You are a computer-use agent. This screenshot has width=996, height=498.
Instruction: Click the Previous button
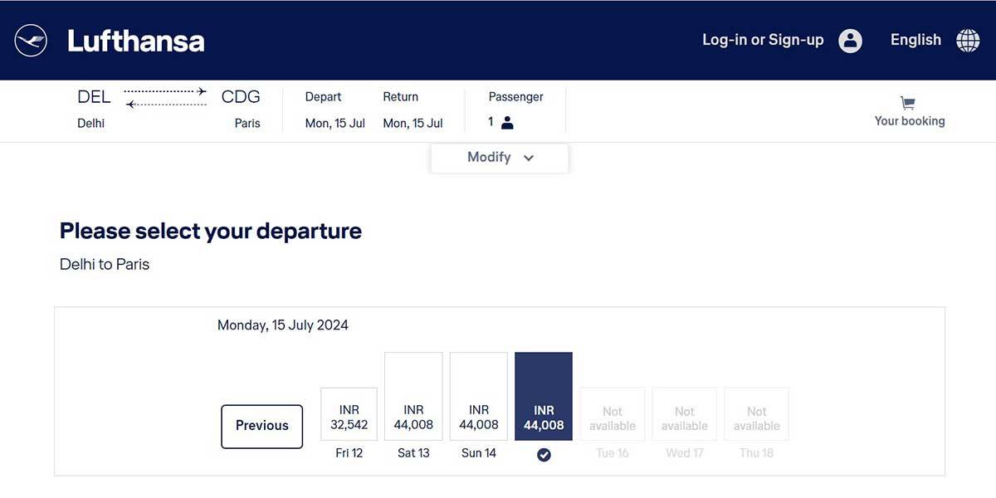pos(261,426)
